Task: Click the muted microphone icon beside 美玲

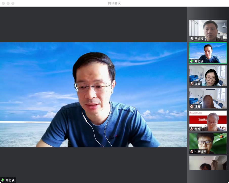Action: coord(192,84)
